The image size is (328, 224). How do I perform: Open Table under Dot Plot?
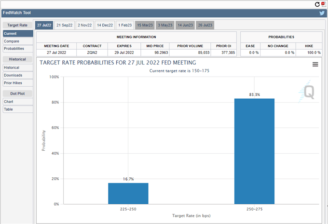click(18, 109)
